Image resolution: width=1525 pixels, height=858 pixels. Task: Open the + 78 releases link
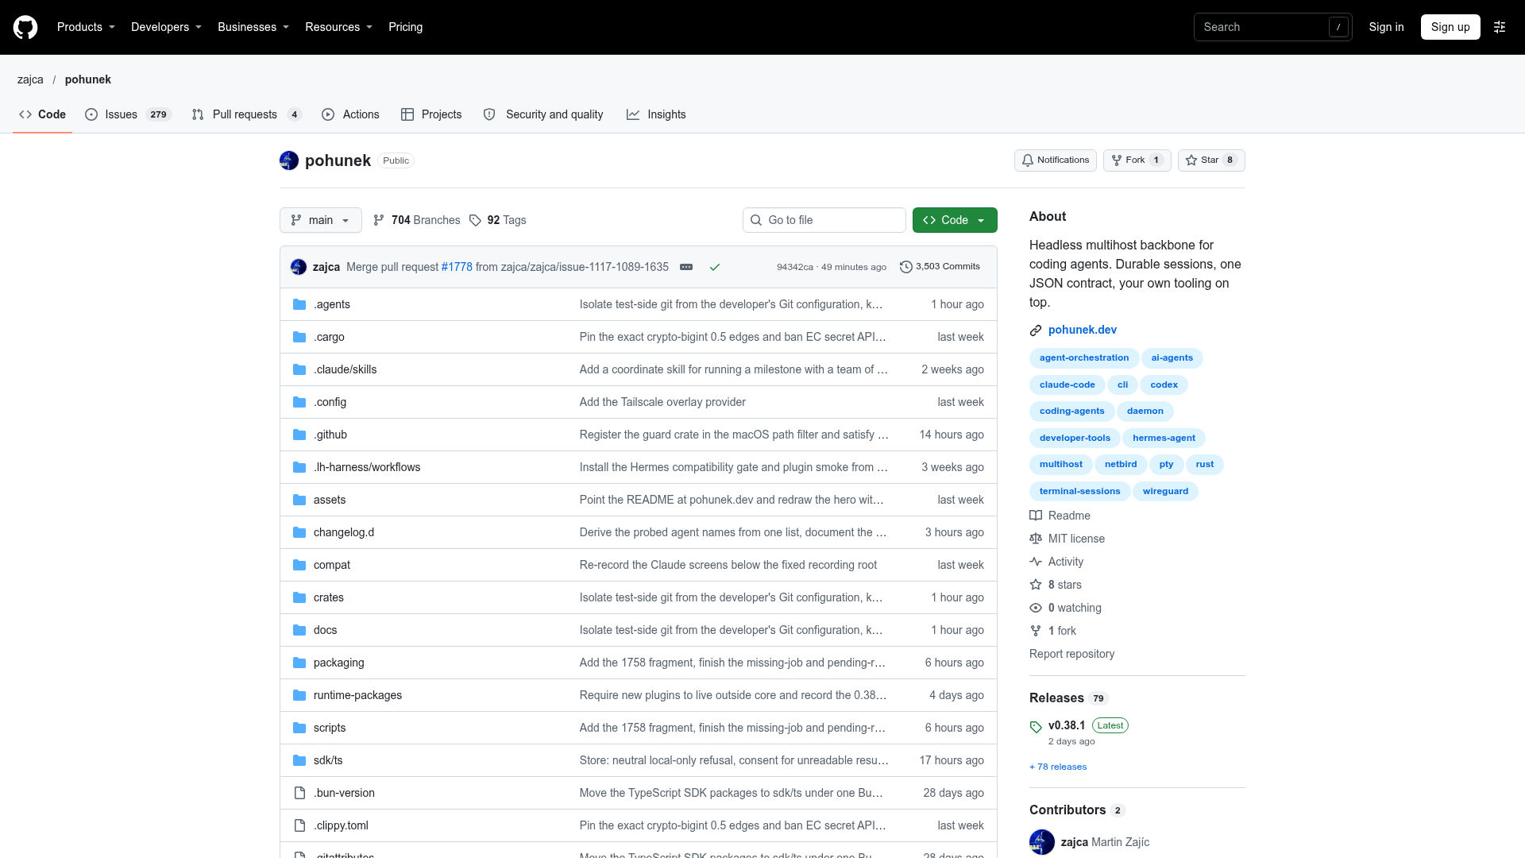[x=1058, y=767]
